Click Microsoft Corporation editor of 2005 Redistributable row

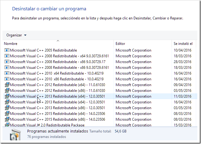point(133,50)
